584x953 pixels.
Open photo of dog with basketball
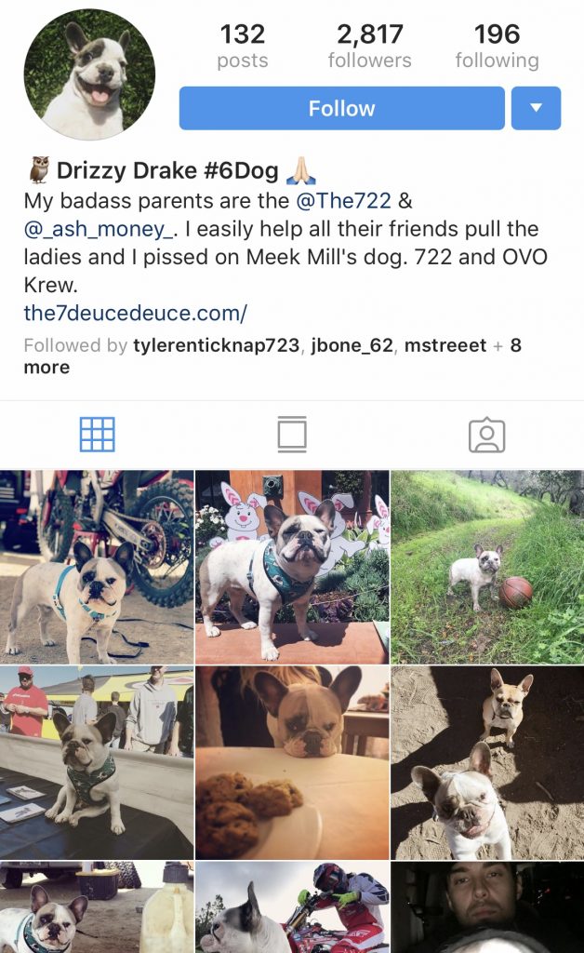(x=487, y=567)
